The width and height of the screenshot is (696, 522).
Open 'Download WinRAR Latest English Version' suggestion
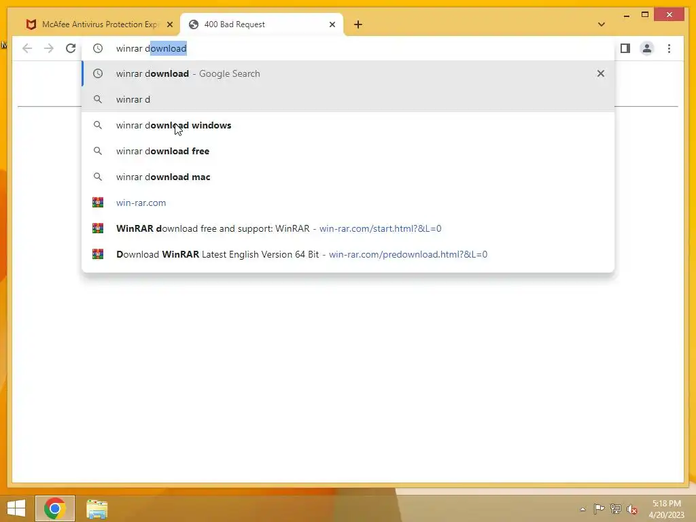click(348, 254)
